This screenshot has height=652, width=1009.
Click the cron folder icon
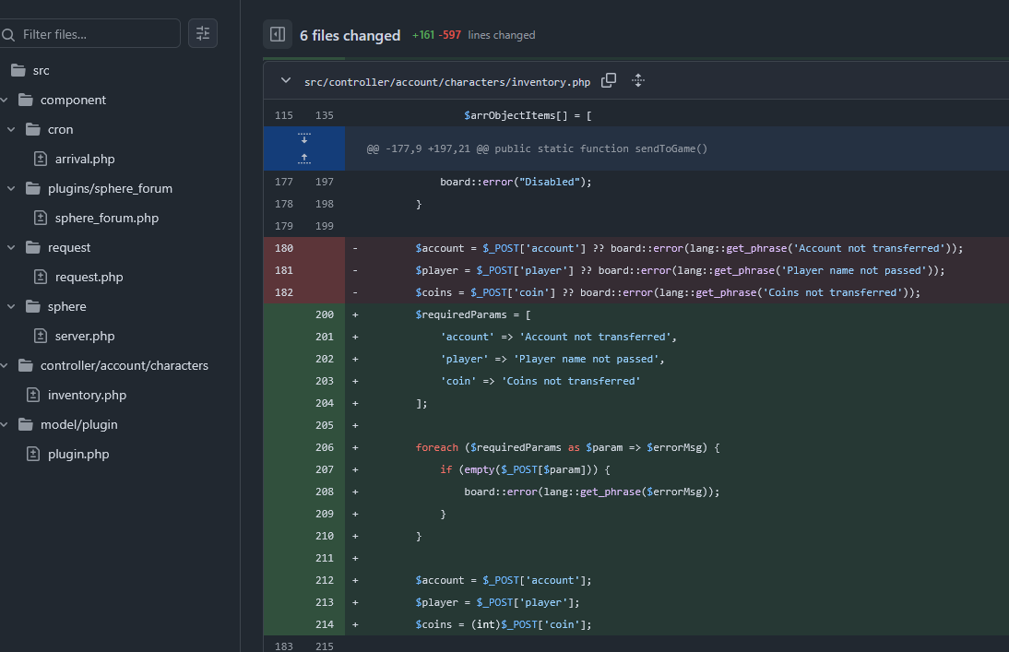click(33, 129)
